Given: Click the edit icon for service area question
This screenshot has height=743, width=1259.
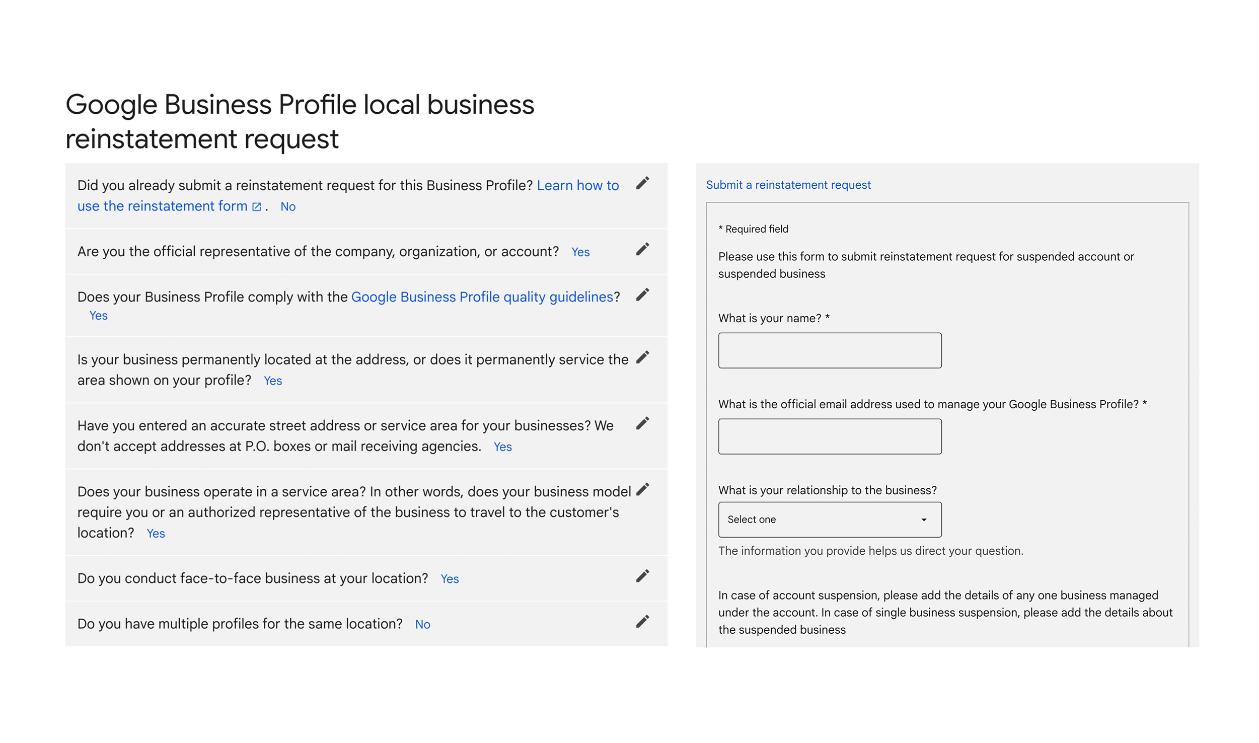Looking at the screenshot, I should (x=644, y=489).
